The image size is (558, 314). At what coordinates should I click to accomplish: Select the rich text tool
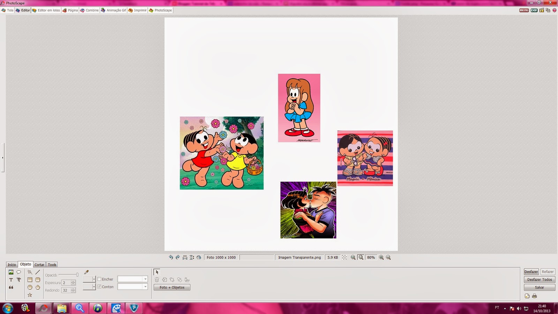(19, 280)
